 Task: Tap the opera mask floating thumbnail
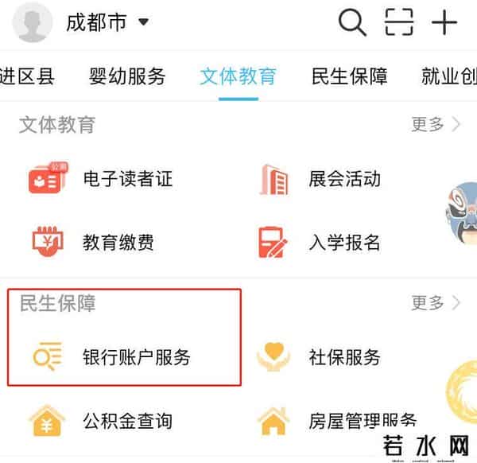[x=462, y=213]
